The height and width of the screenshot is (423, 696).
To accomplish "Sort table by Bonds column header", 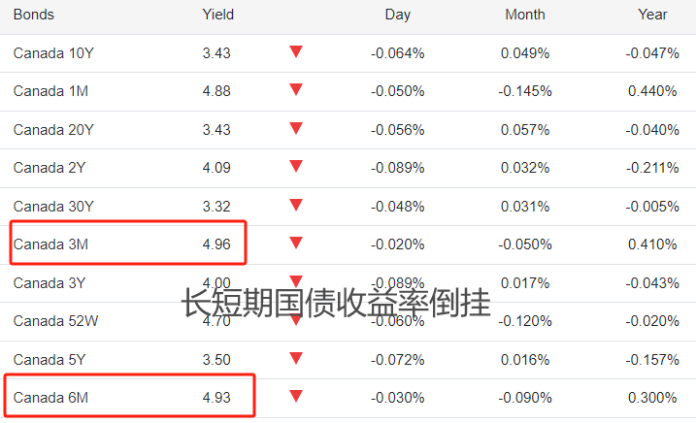I will [33, 15].
